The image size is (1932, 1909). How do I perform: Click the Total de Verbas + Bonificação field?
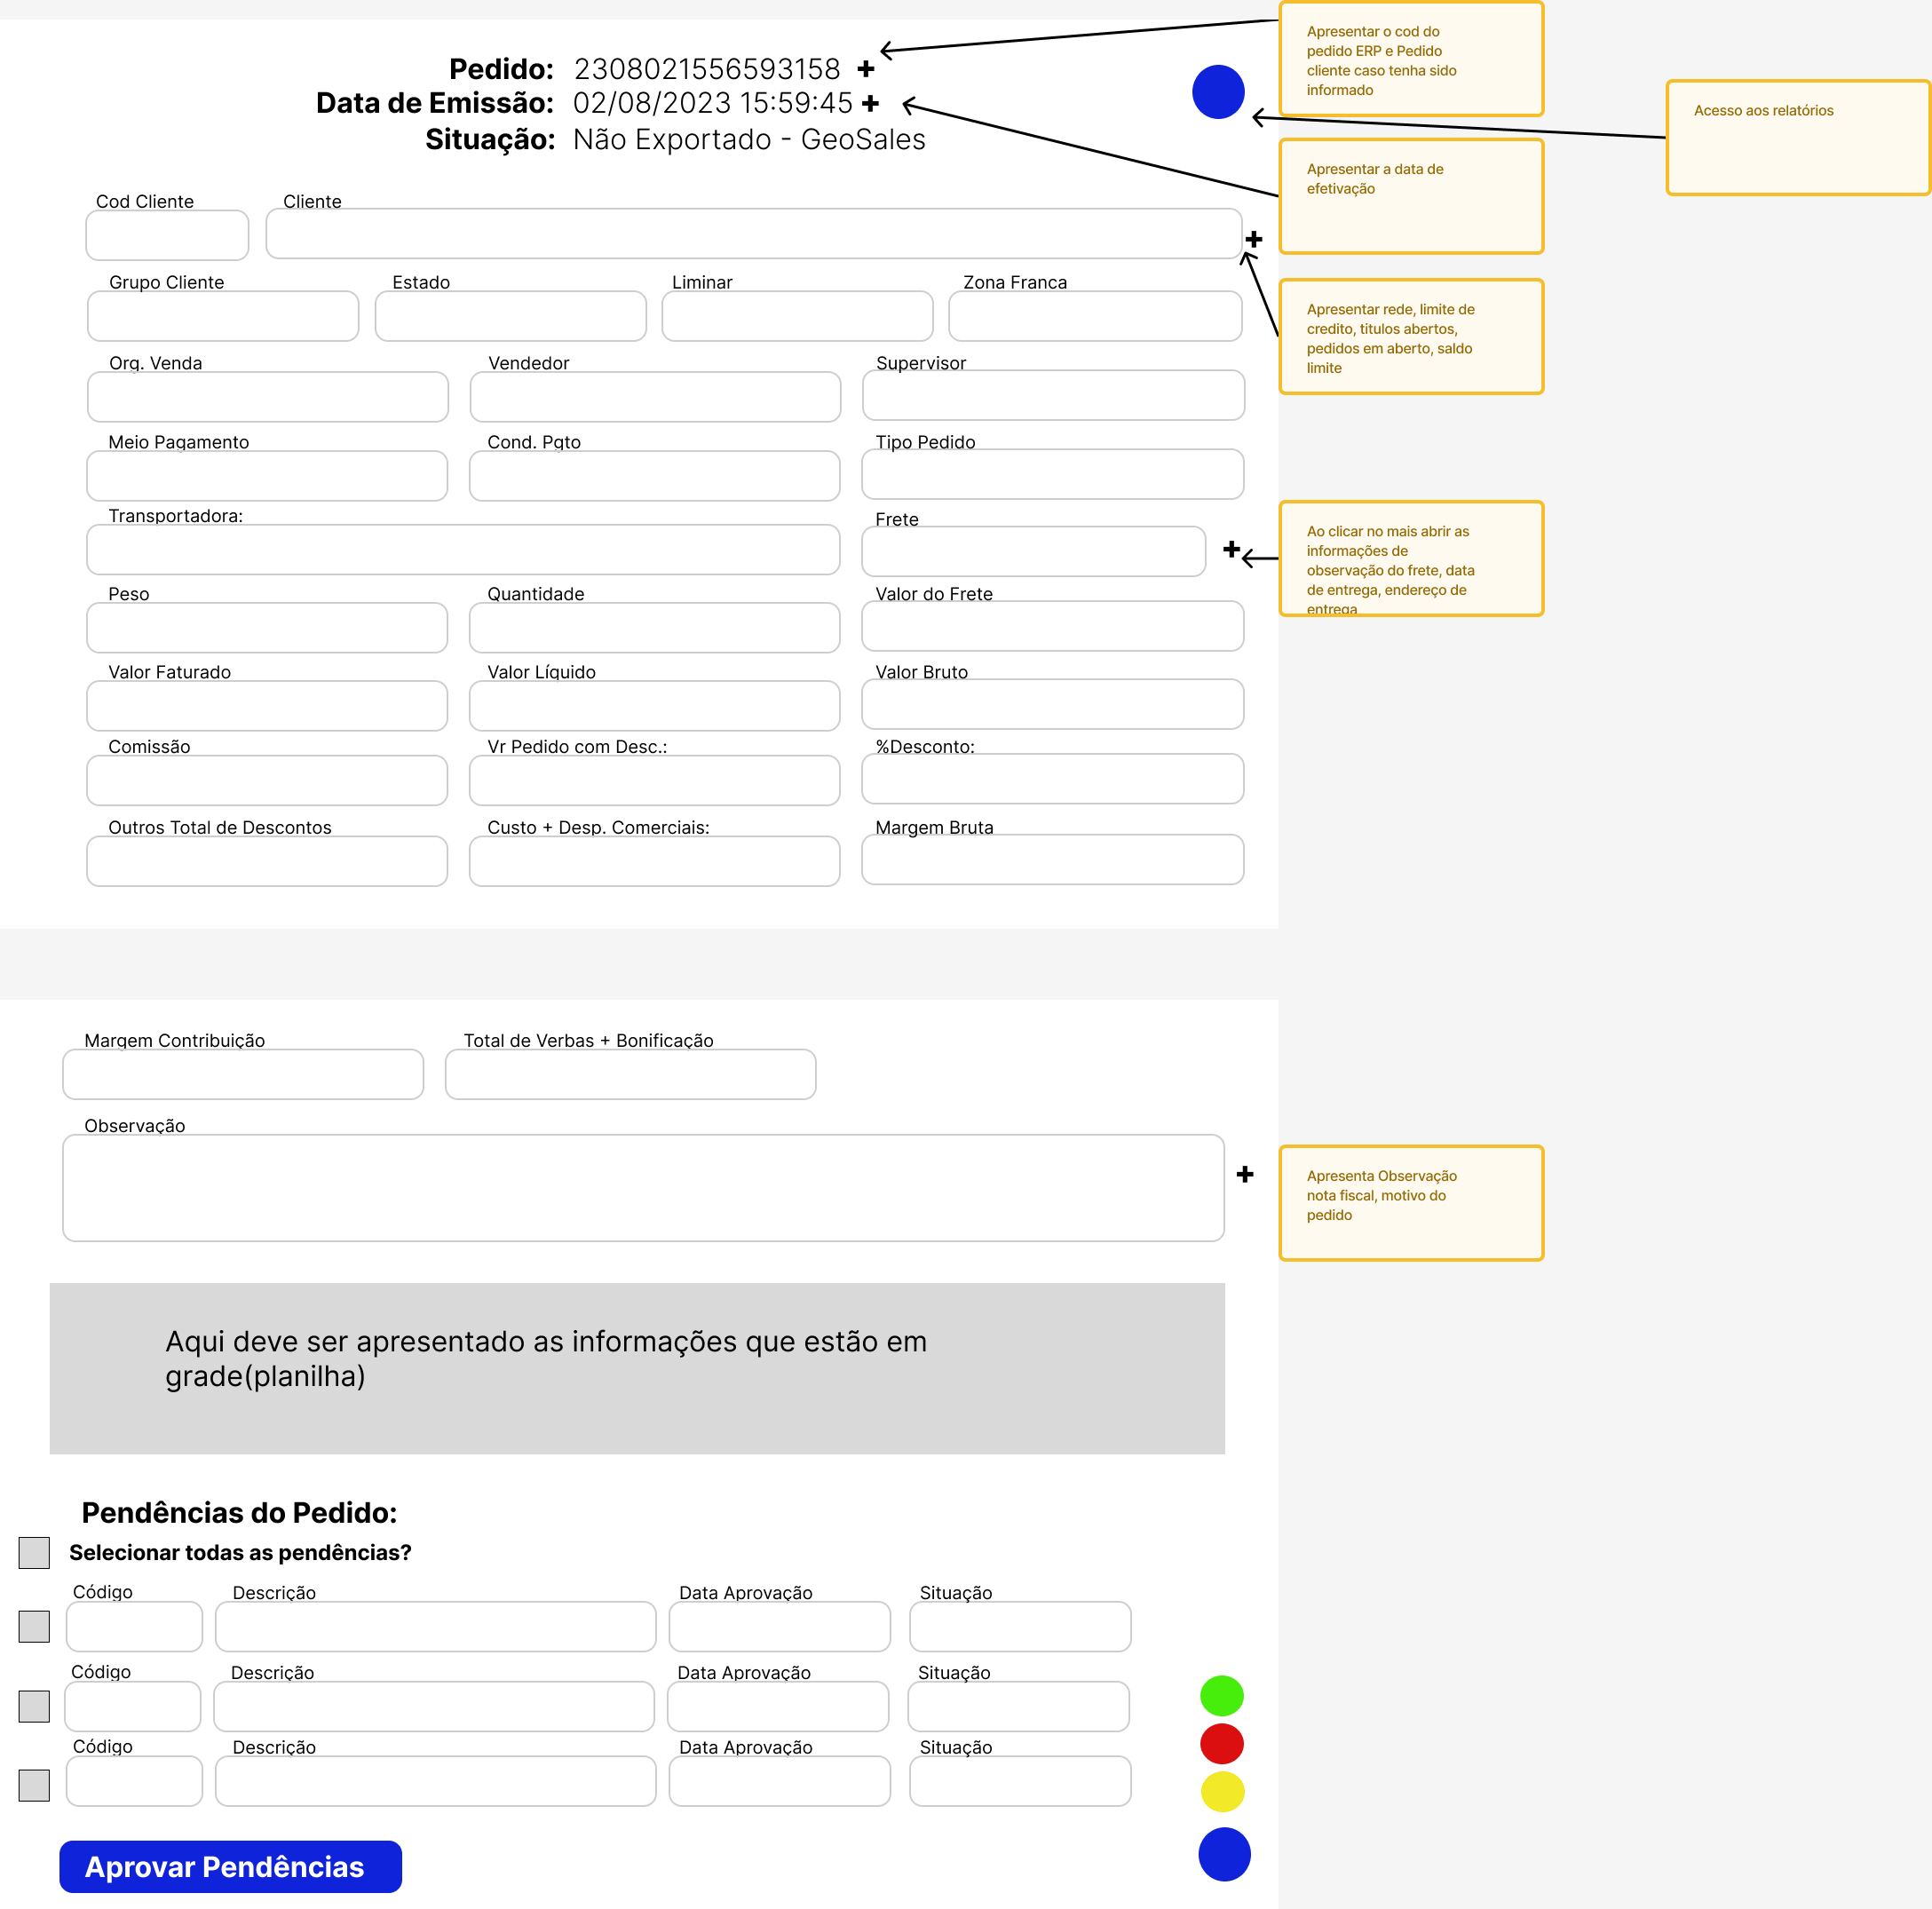coord(630,1074)
